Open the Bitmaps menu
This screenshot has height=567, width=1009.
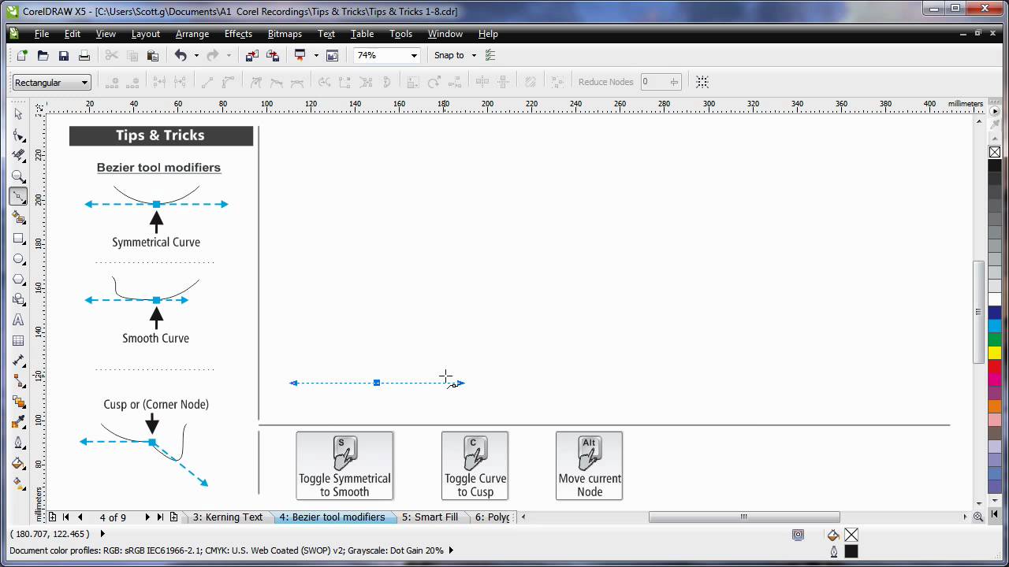[x=285, y=34]
